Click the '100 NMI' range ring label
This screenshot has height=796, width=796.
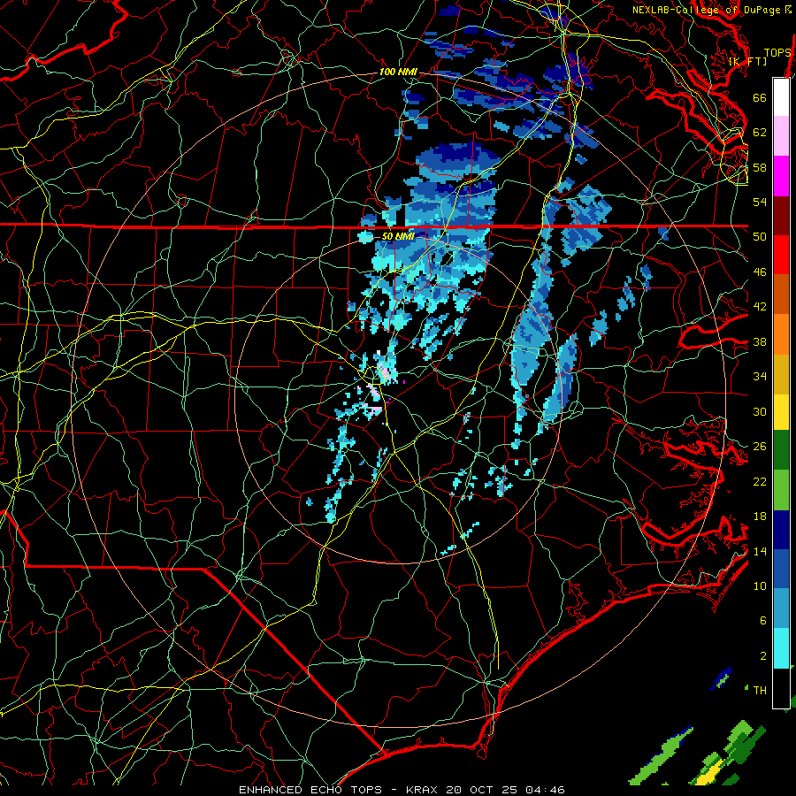point(398,72)
